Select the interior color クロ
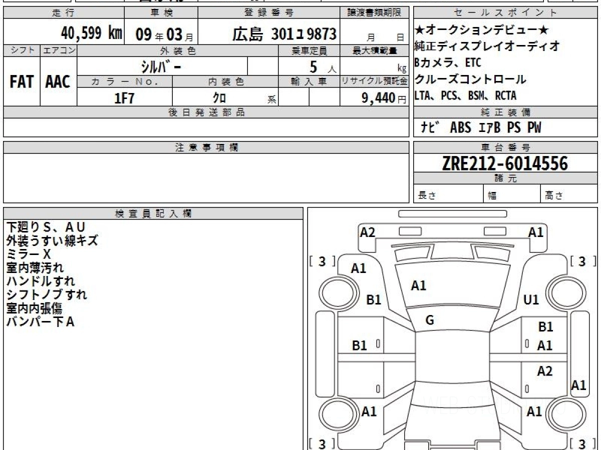This screenshot has height=450, width=601. coord(219,98)
